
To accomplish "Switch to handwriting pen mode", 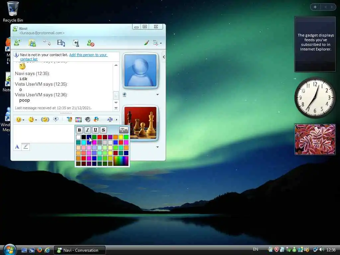I will (26, 147).
